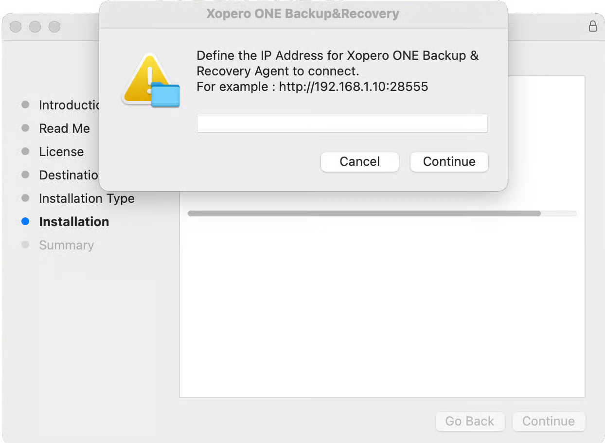Image resolution: width=605 pixels, height=443 pixels.
Task: Click the bullet dot beside License
Action: coord(26,152)
